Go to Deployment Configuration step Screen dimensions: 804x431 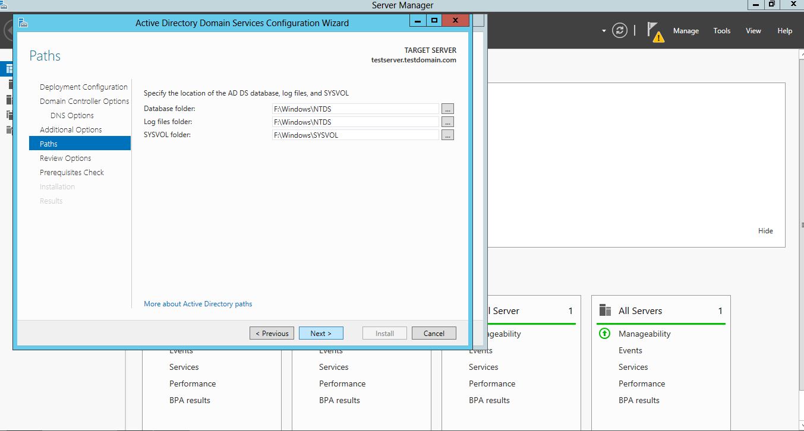point(84,87)
